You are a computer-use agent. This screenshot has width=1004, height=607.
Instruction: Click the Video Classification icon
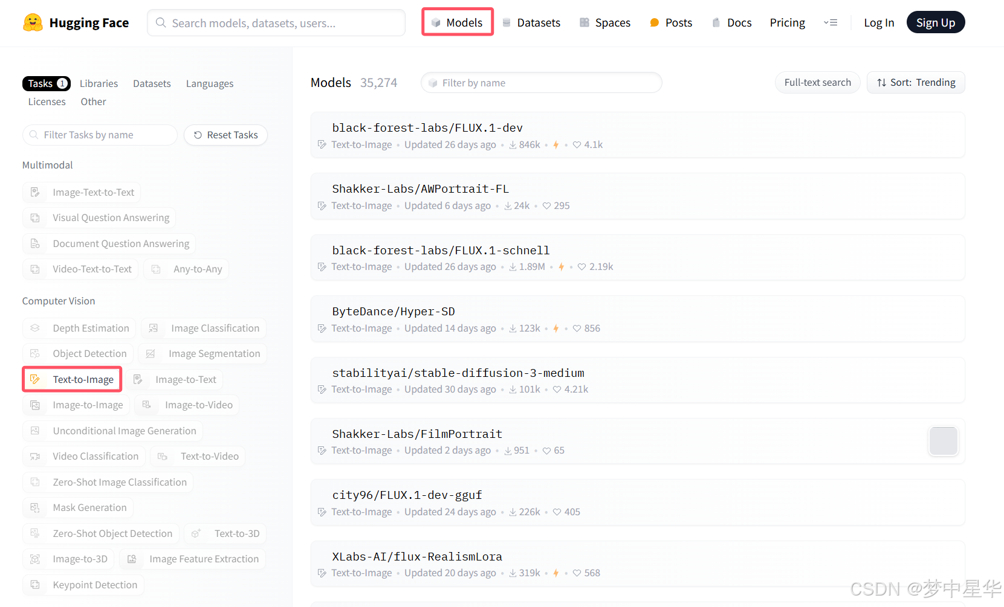[x=35, y=456]
